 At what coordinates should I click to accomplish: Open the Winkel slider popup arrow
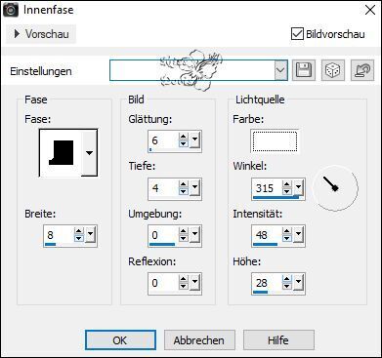[299, 188]
